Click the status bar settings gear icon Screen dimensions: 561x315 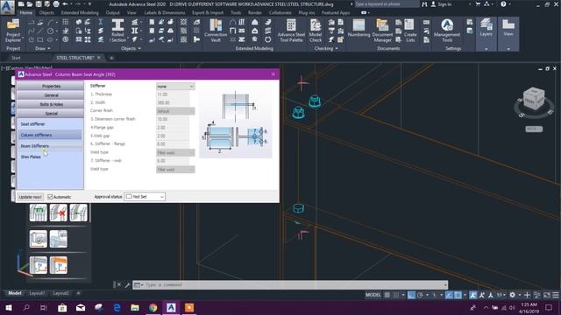click(x=512, y=295)
